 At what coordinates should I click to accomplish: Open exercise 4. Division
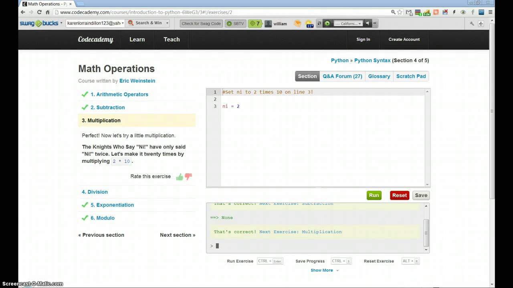coord(95,192)
